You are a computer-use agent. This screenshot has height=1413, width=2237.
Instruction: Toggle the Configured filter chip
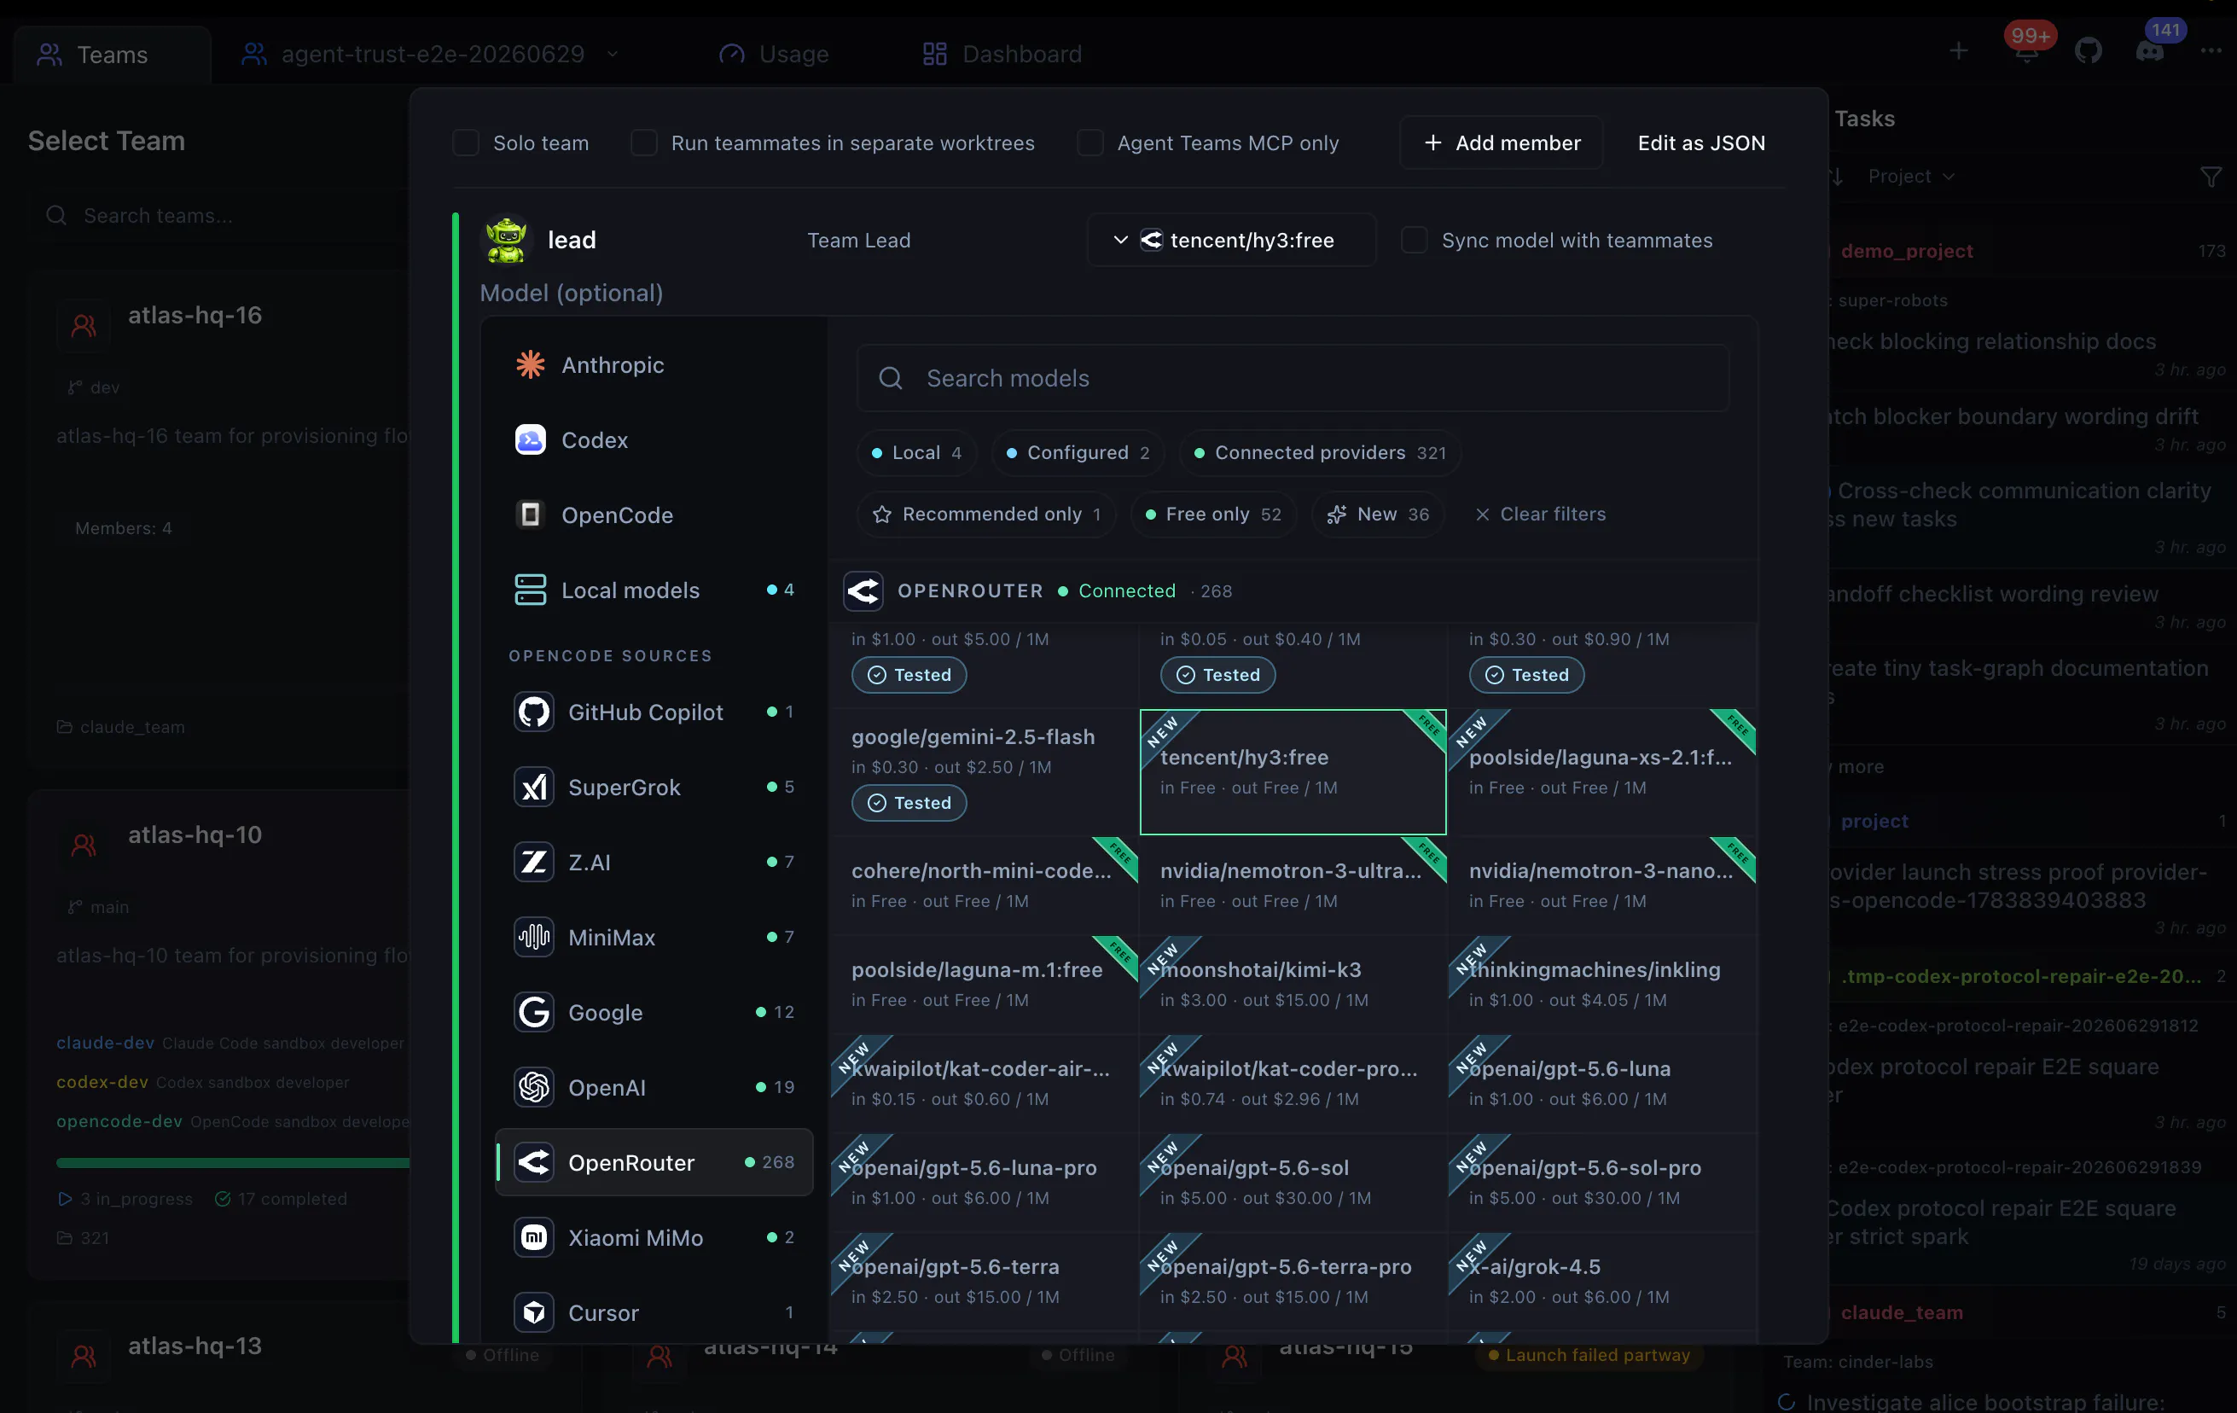coord(1078,452)
